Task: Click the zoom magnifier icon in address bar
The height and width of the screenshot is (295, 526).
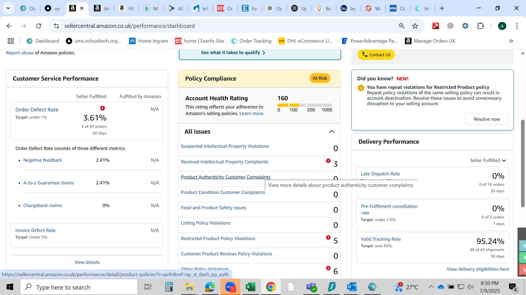Action: (402, 26)
